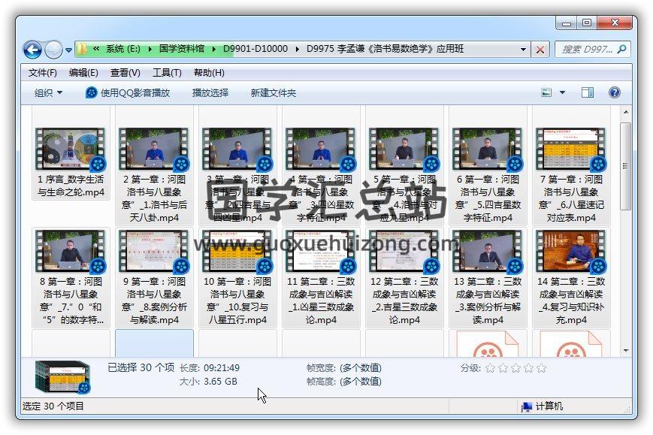Expand the 组织 dropdown menu
The width and height of the screenshot is (653, 435).
click(x=49, y=93)
